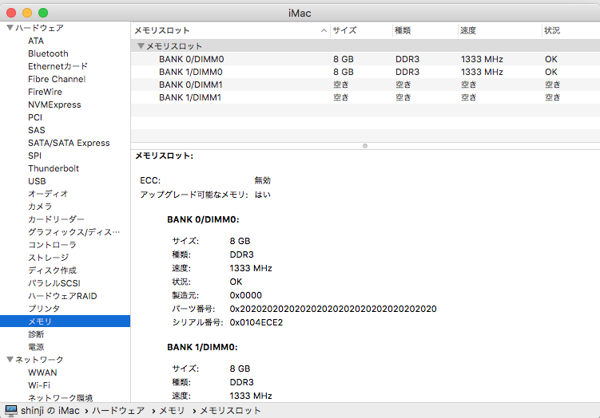Select the BANK 0/DIMM1 empty slot row
The width and height of the screenshot is (600, 418).
pyautogui.click(x=365, y=85)
